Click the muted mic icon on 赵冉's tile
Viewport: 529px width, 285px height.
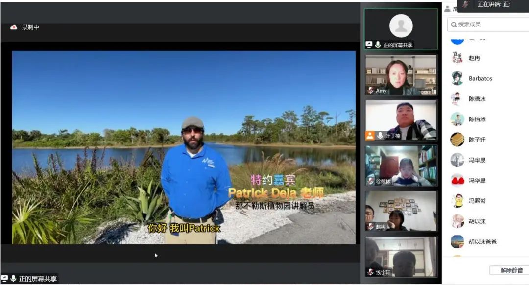tap(370, 227)
